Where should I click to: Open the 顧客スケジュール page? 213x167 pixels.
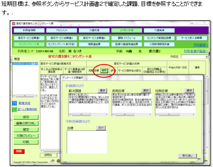pos(127,38)
